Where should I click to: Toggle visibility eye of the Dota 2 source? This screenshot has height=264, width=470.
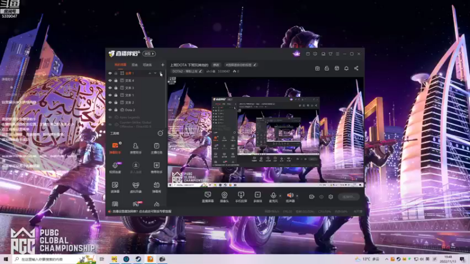click(110, 110)
